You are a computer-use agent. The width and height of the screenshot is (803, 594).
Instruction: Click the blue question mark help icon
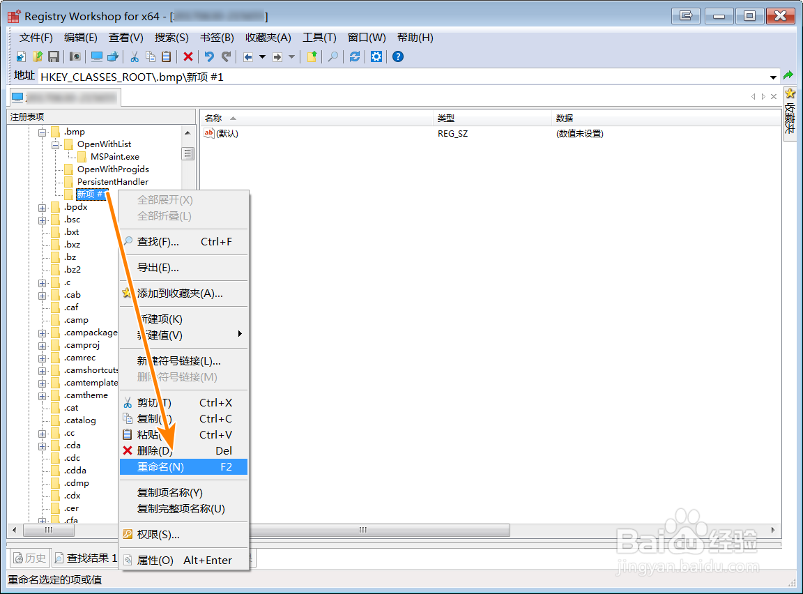coord(398,57)
